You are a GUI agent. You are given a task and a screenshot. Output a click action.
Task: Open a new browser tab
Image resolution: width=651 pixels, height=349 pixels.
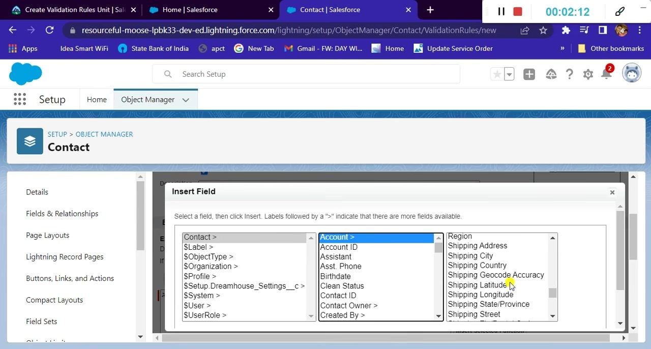tap(430, 10)
